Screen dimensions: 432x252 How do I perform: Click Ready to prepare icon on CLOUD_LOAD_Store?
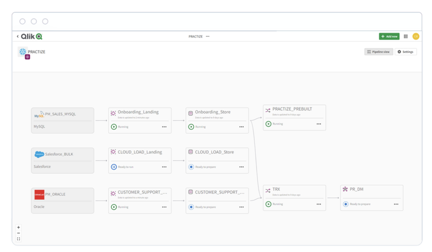tap(191, 167)
